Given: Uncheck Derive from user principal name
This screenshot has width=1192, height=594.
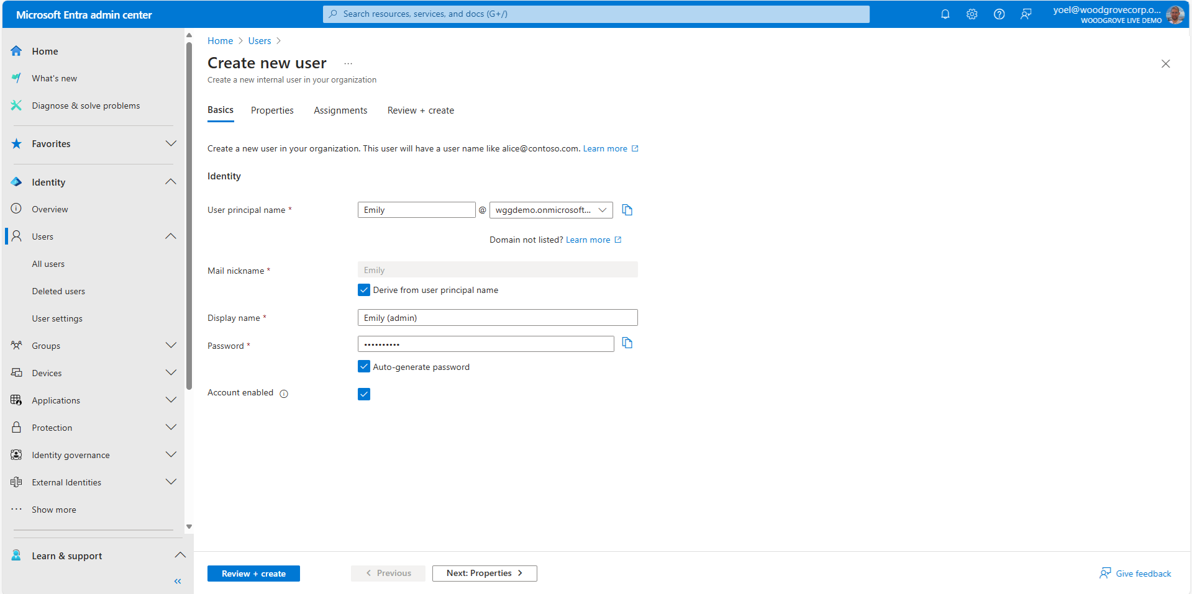Looking at the screenshot, I should (x=364, y=290).
